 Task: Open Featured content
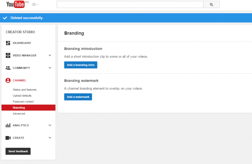[x=23, y=102]
